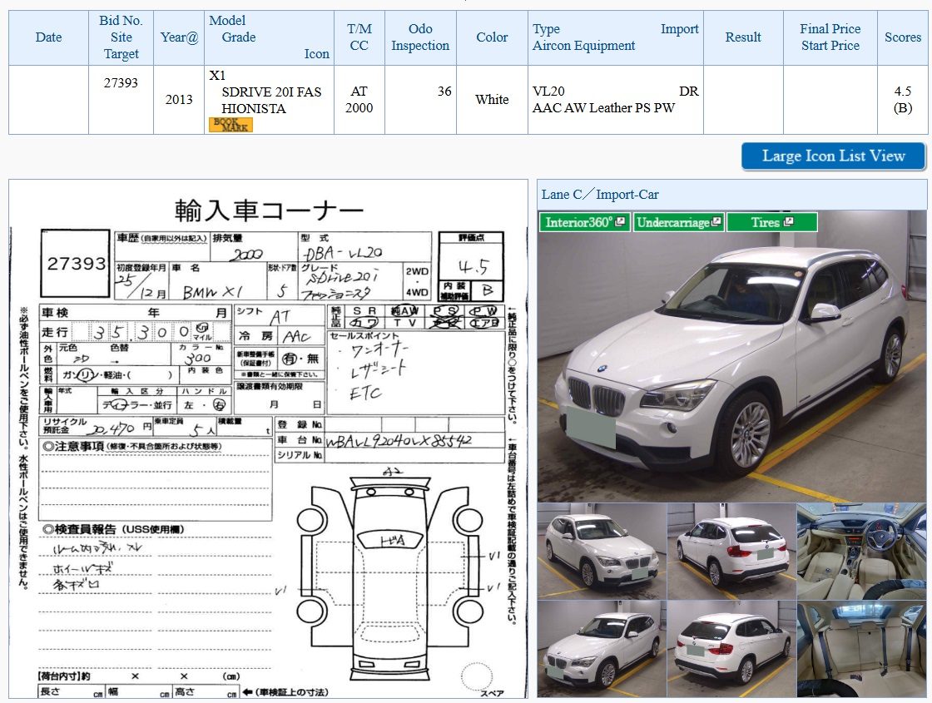Open the rear-right view thumbnail in bottom row

pos(731,649)
